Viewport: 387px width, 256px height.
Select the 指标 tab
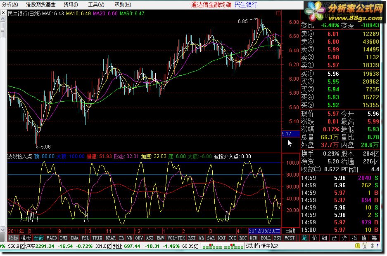tap(13, 238)
